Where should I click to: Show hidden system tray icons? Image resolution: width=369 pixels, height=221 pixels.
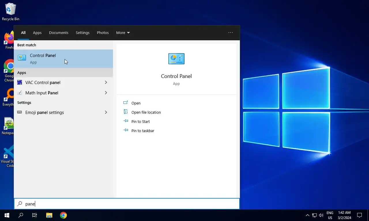point(307,215)
